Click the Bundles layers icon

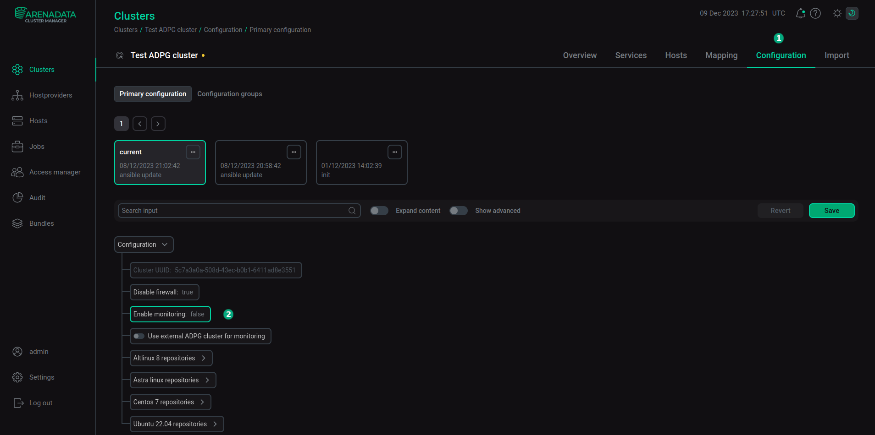[17, 223]
